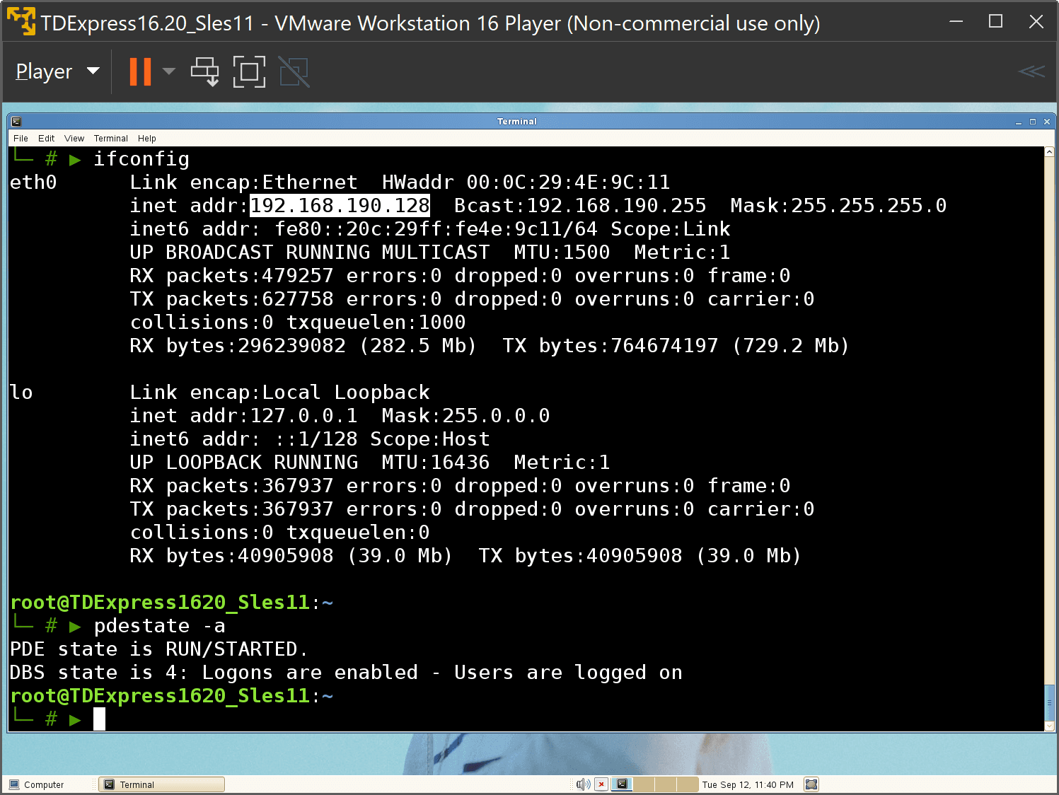Click the 'RX packets:479257' text

pos(231,276)
